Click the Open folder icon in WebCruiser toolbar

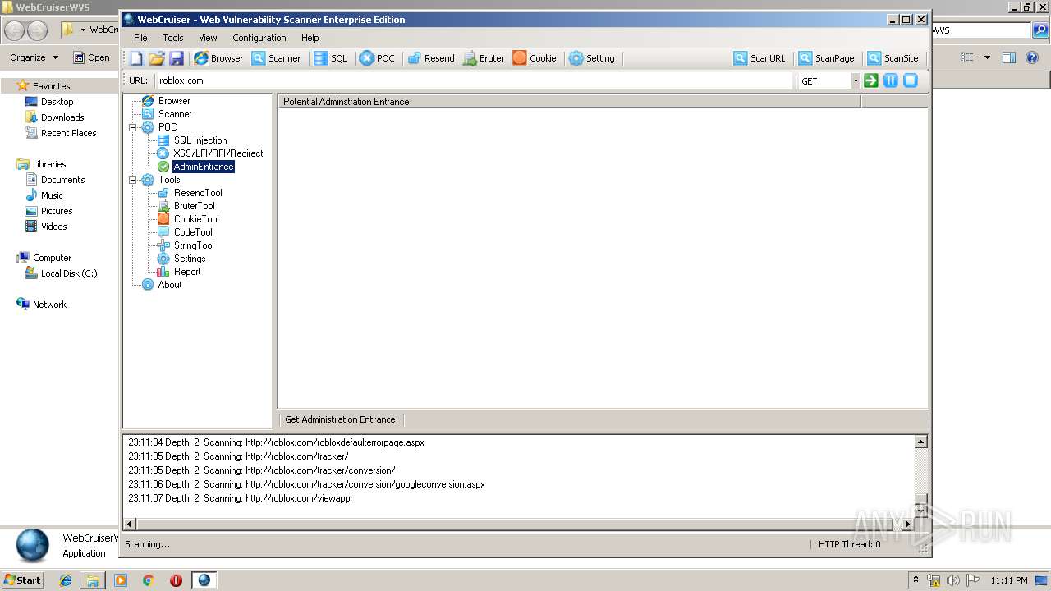coord(157,58)
